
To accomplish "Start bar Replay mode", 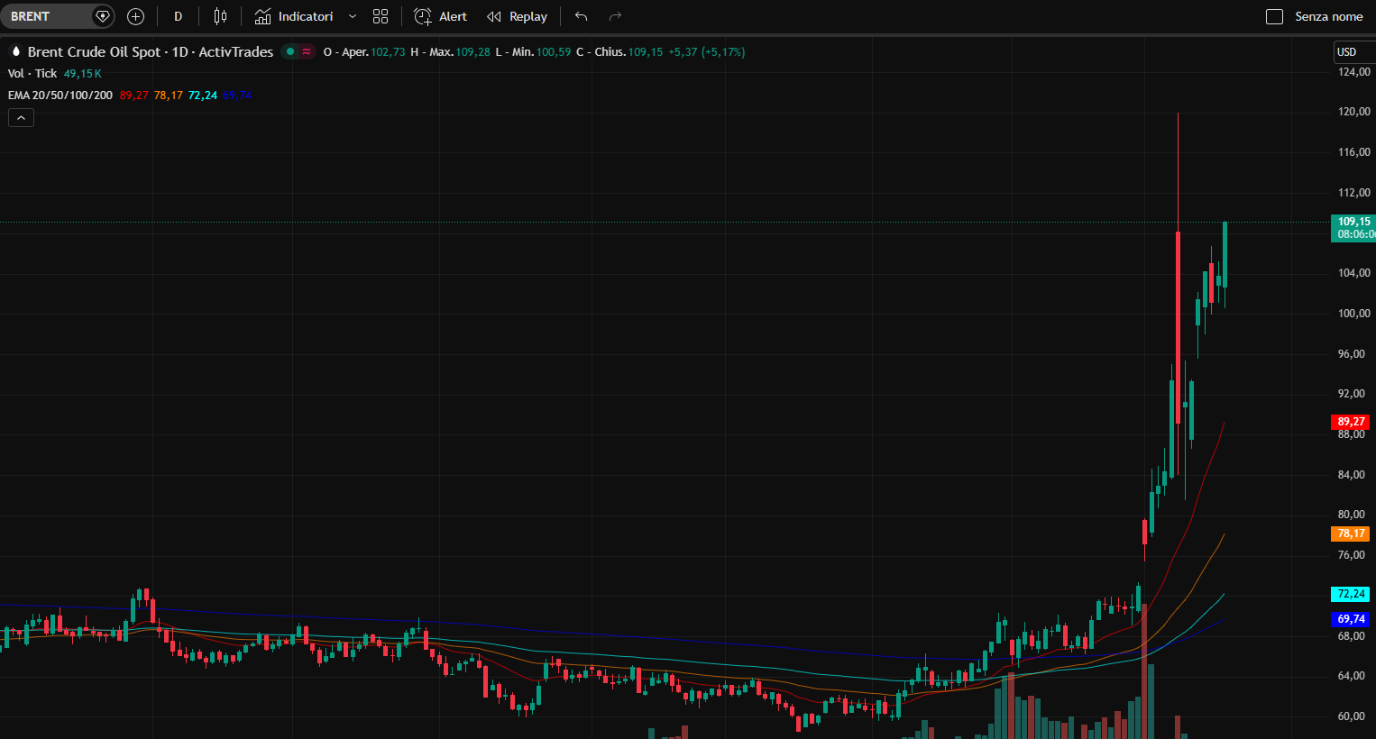I will tap(517, 16).
